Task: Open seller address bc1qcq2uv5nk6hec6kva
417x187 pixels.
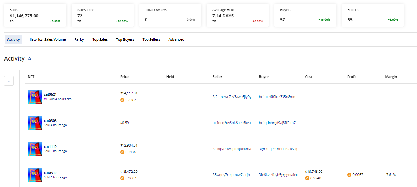Action: pos(233,123)
